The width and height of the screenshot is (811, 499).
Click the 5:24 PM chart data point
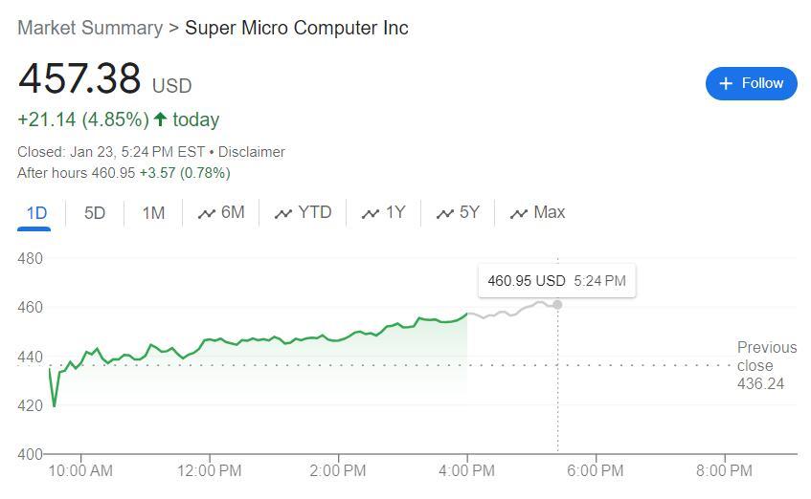(x=557, y=305)
